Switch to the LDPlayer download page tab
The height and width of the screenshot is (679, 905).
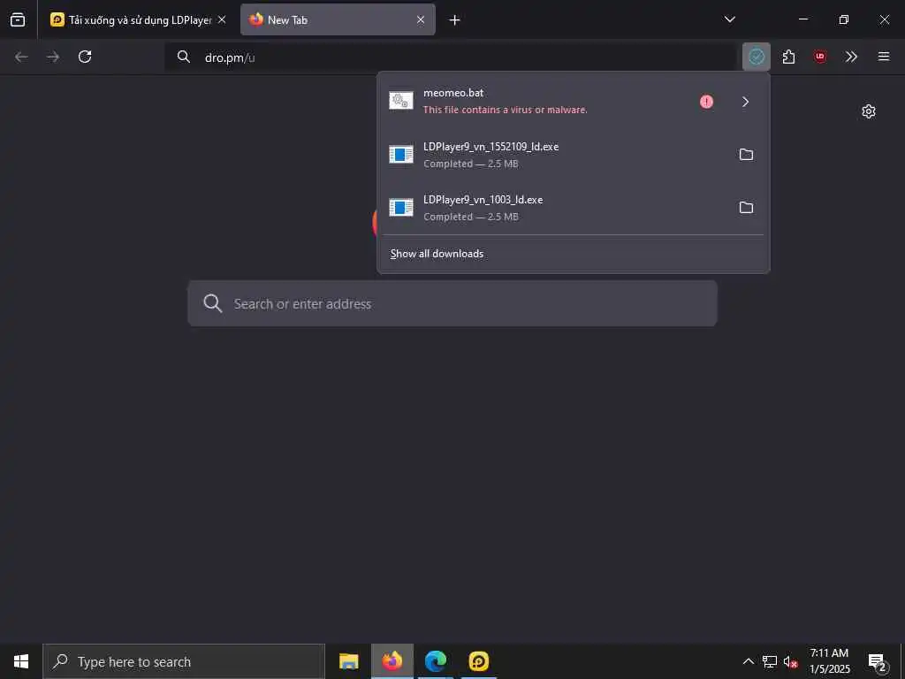[138, 19]
